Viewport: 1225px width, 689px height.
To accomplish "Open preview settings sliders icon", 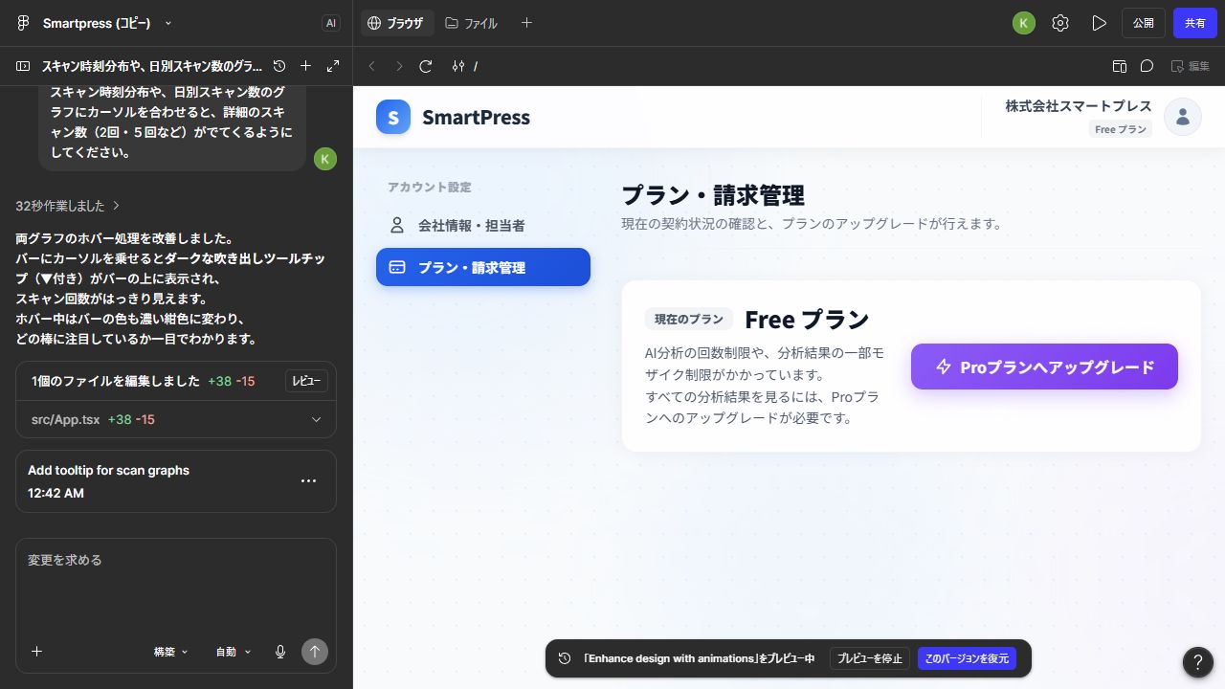I will [x=458, y=66].
